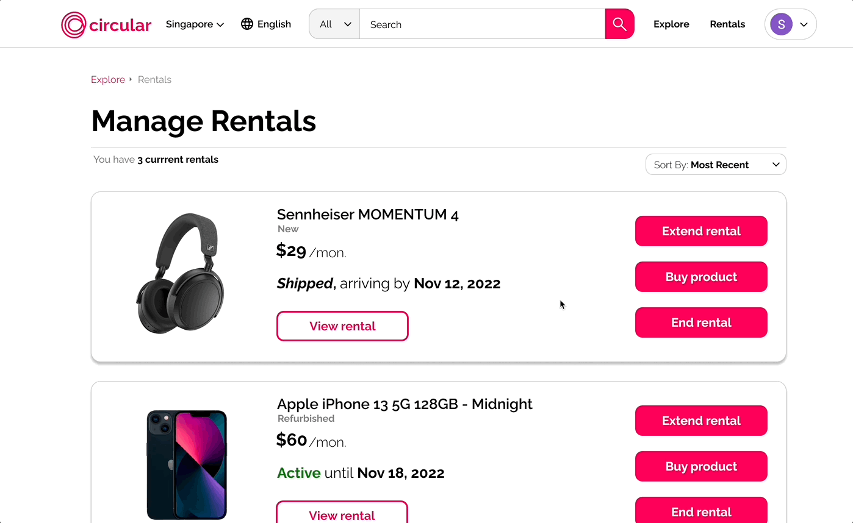The height and width of the screenshot is (523, 853).
Task: View rental for Sennheiser MOMENTUM 4
Action: tap(342, 326)
